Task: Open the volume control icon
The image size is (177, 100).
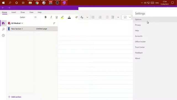Action: (145, 3)
